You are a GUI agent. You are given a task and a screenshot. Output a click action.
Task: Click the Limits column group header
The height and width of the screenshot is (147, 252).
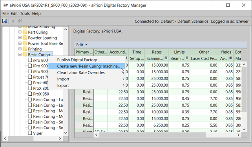click(179, 52)
